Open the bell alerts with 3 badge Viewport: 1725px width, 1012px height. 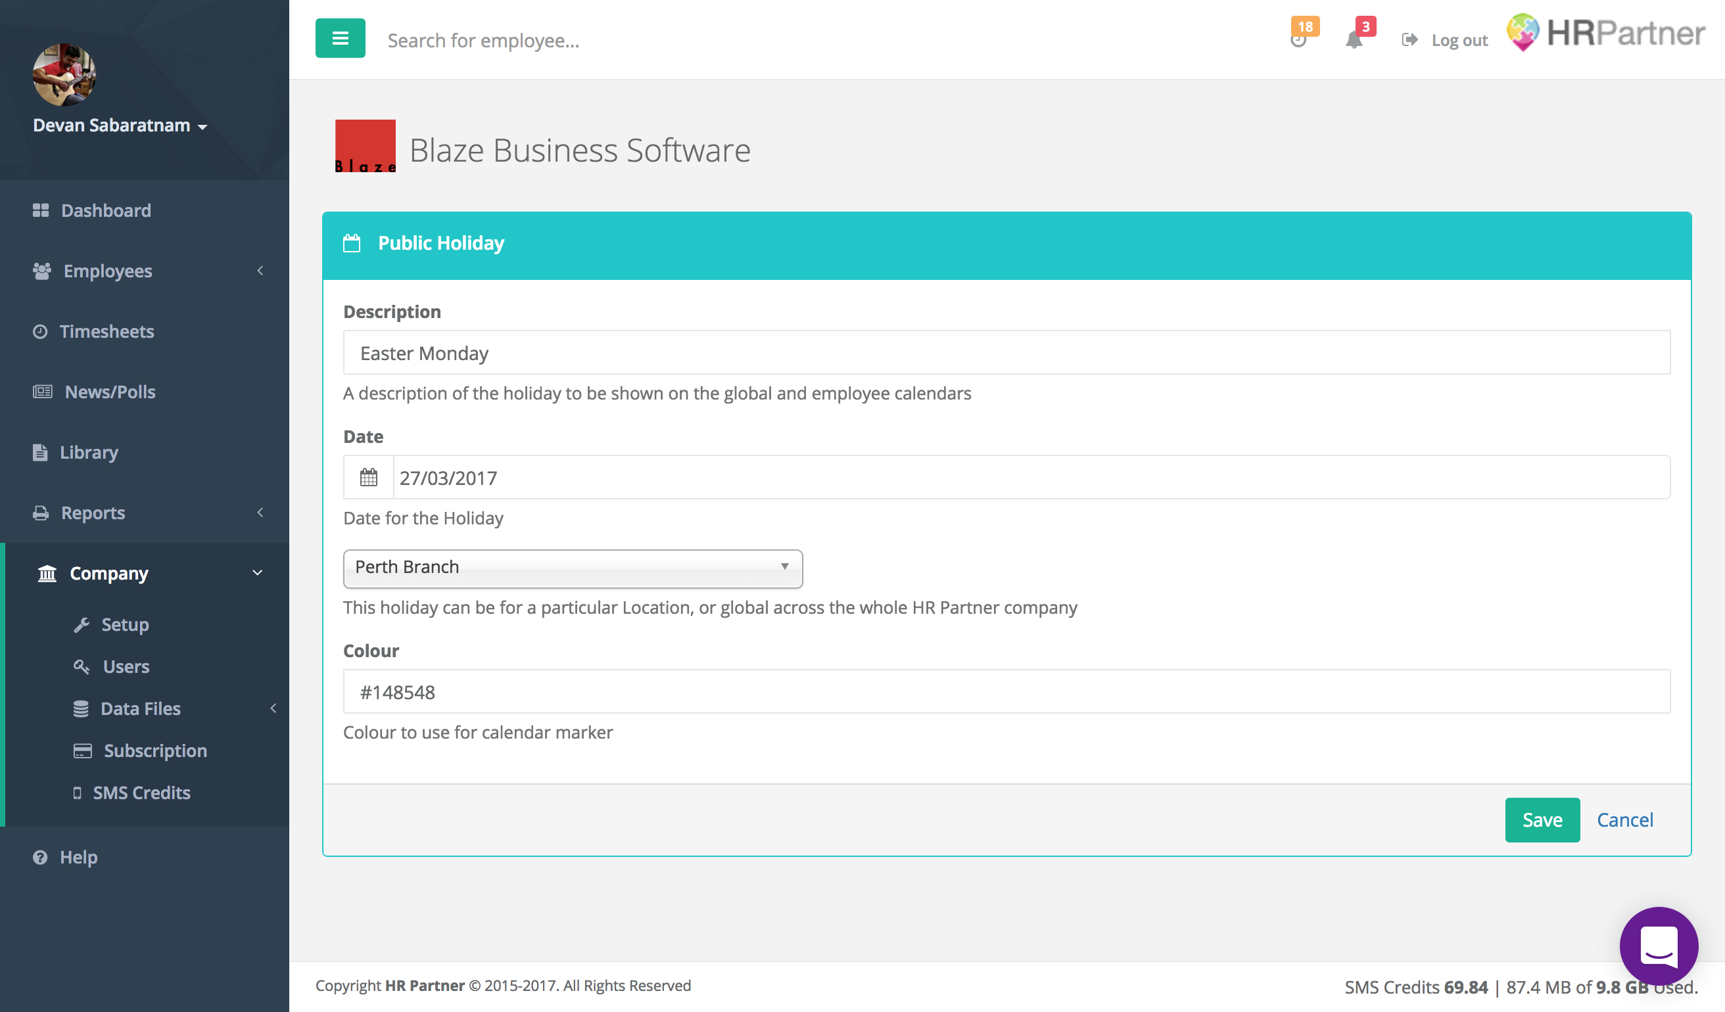click(x=1354, y=39)
